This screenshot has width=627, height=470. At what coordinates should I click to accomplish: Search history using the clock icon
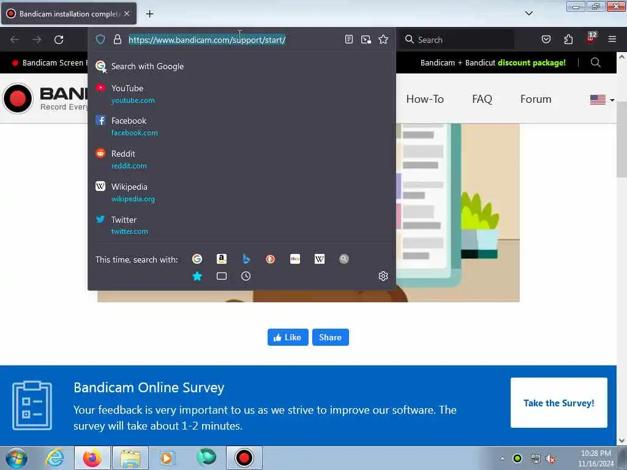[x=246, y=276]
